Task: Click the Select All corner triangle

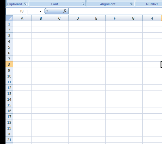Action: pos(9,19)
